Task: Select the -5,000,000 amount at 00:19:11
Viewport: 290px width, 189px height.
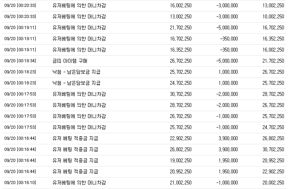Action: point(227,28)
